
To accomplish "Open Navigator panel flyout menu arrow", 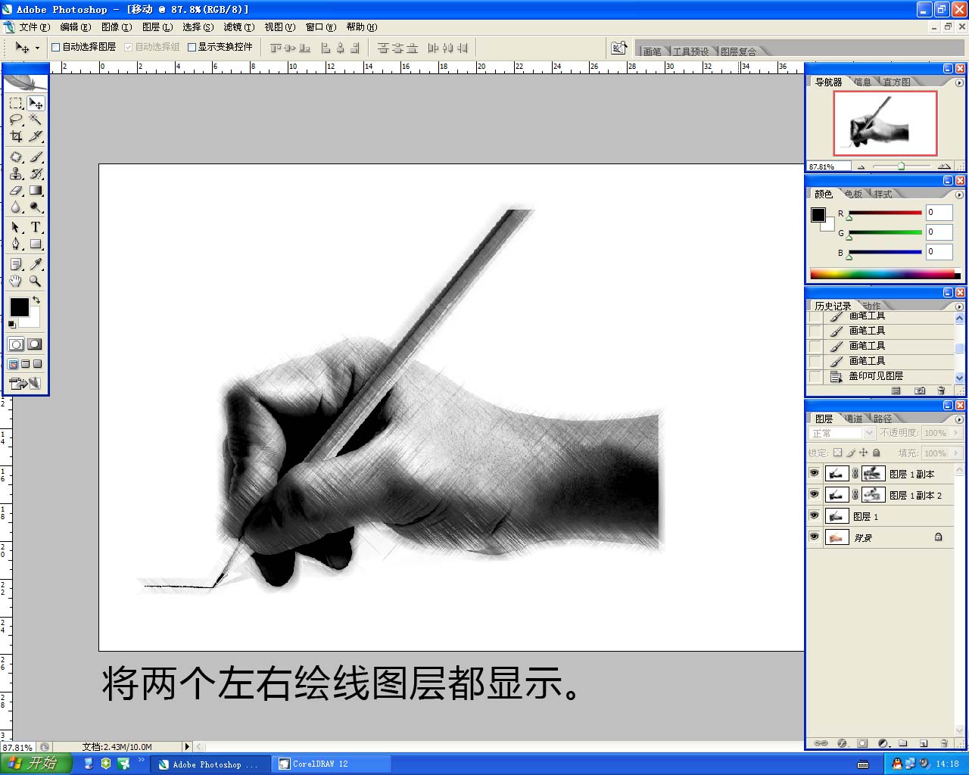I will 959,83.
